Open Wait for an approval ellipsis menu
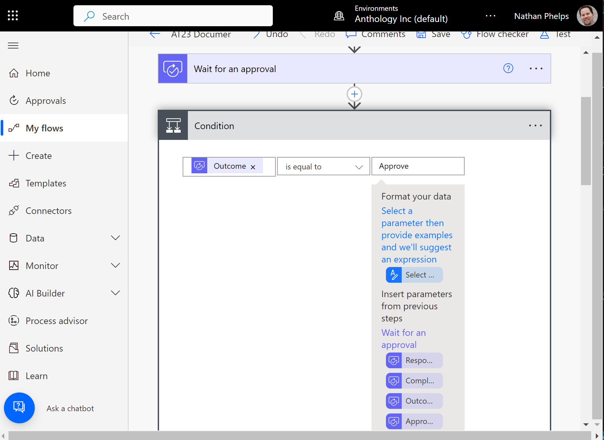The image size is (604, 440). [536, 68]
